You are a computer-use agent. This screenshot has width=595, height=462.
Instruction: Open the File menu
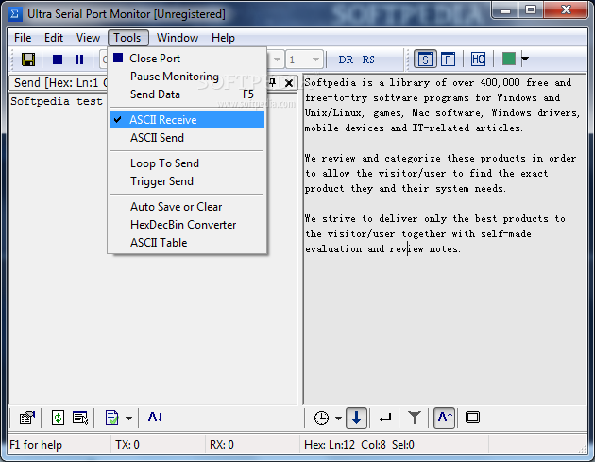pyautogui.click(x=23, y=38)
